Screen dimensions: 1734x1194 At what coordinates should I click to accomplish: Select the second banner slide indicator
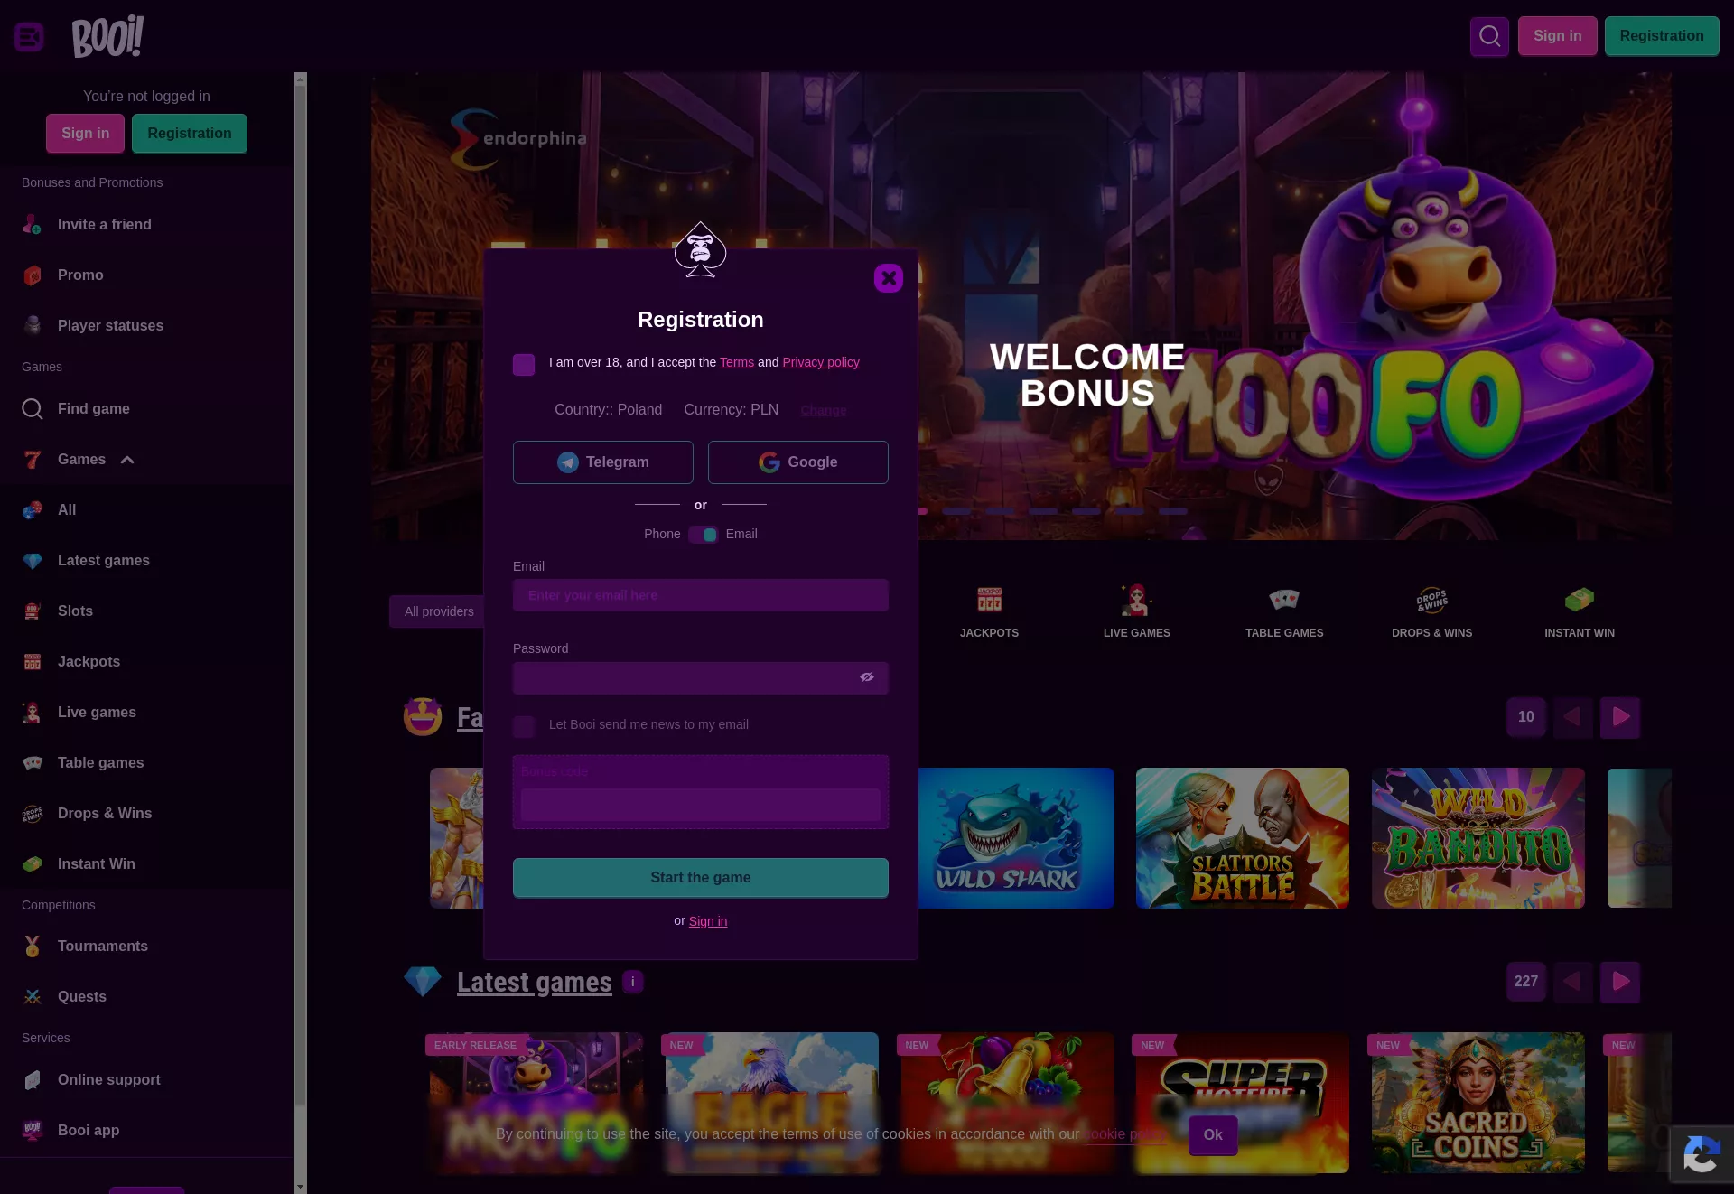point(956,511)
